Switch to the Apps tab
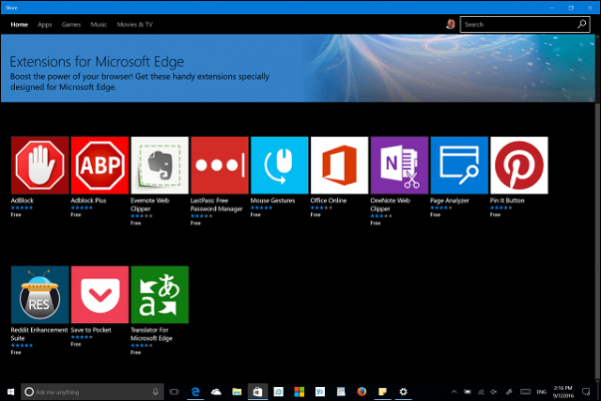 [45, 24]
